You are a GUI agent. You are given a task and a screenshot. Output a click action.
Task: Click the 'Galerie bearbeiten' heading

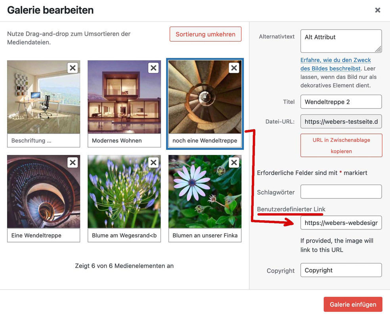(x=50, y=10)
